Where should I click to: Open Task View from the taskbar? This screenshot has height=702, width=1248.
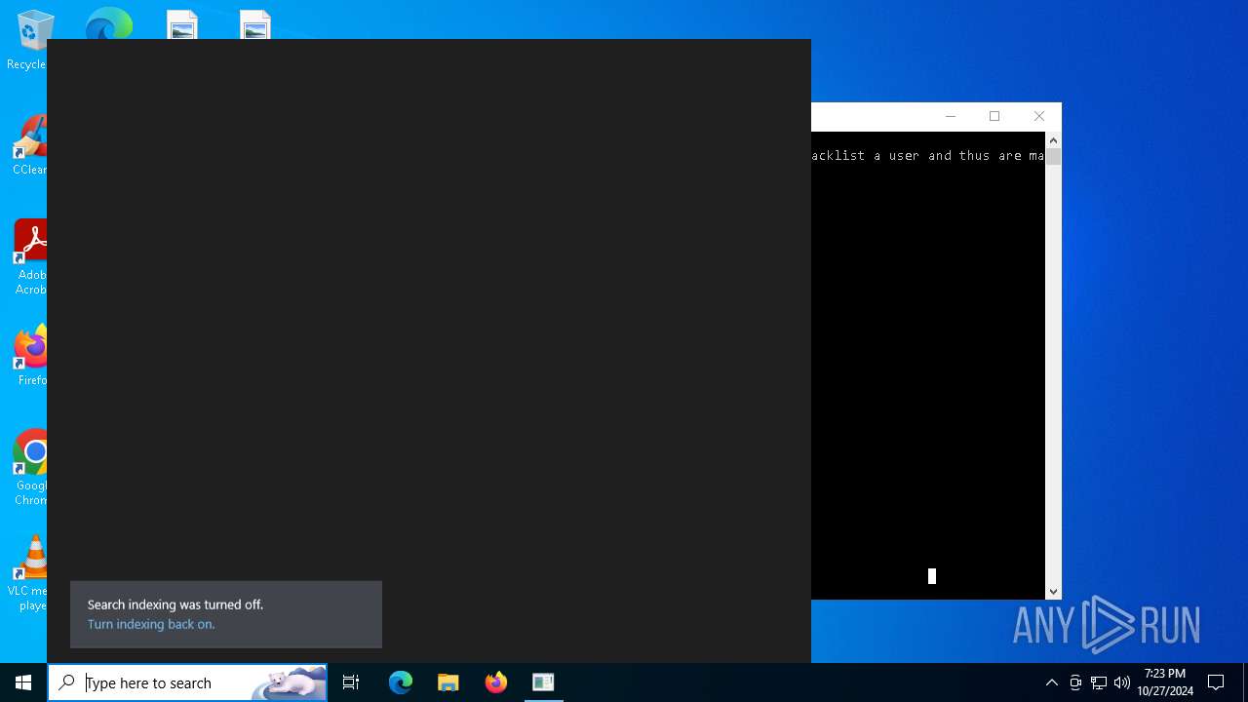pos(351,682)
